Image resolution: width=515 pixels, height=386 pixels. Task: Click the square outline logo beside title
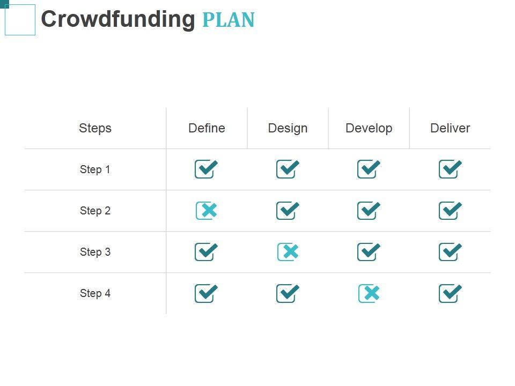20,20
